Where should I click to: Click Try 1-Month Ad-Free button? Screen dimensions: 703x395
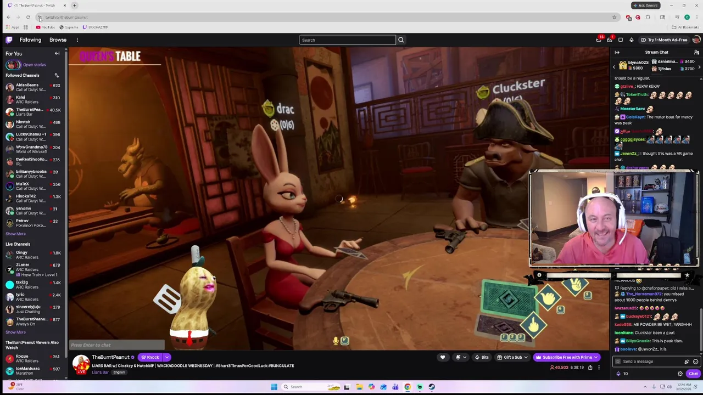click(663, 39)
